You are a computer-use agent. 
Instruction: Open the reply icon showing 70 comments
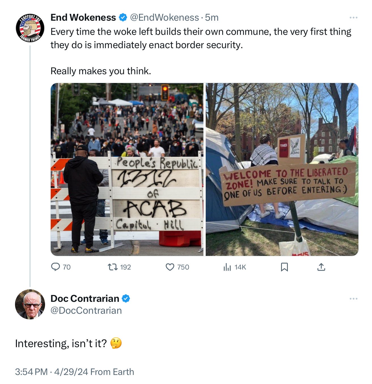[x=55, y=267]
